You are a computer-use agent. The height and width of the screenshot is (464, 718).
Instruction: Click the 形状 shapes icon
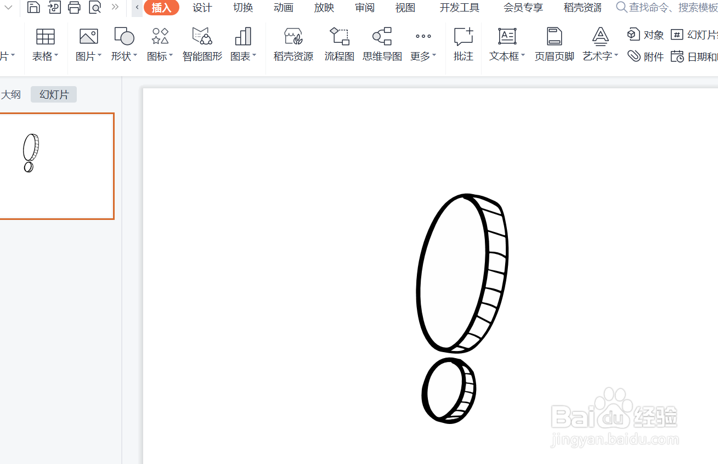pos(124,37)
